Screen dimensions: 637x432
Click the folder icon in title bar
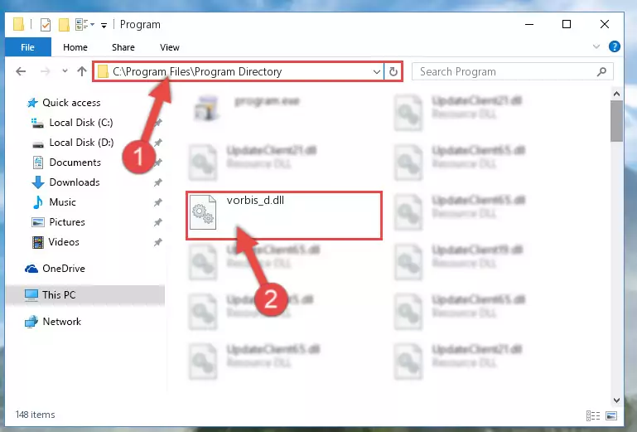[x=18, y=24]
